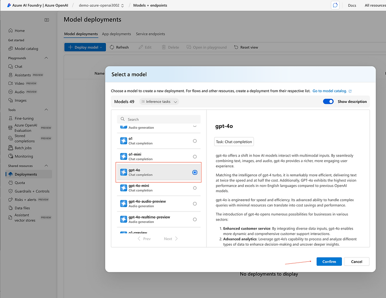The image size is (386, 298).
Task: Click the Audio playground icon
Action: (x=10, y=92)
